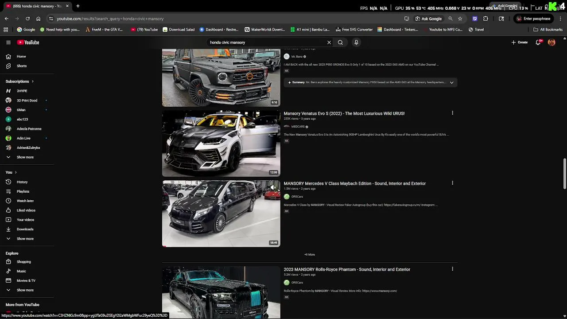Open the YouTube account avatar menu
567x319 pixels.
click(x=551, y=42)
